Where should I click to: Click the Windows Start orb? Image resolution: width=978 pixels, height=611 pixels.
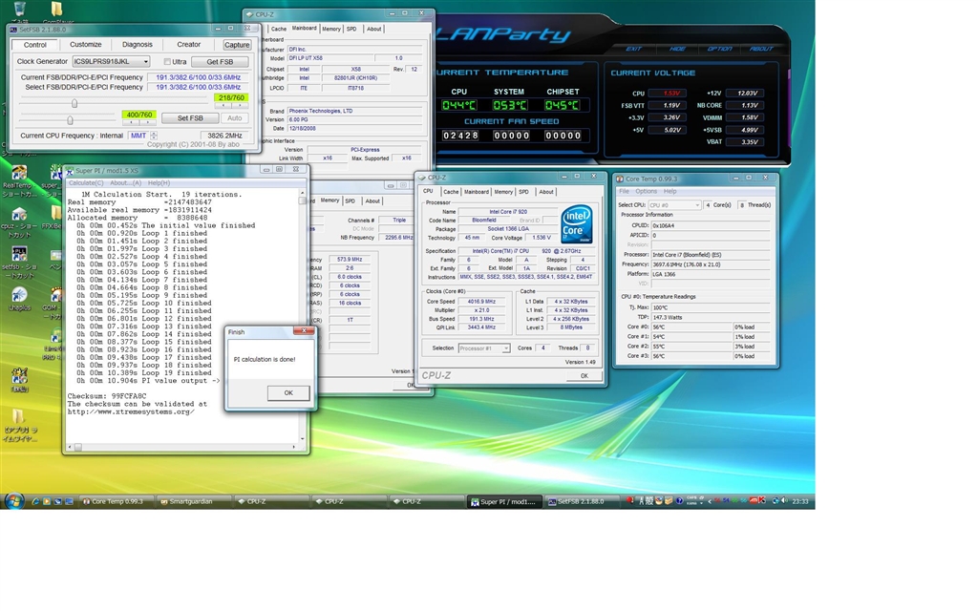[13, 500]
